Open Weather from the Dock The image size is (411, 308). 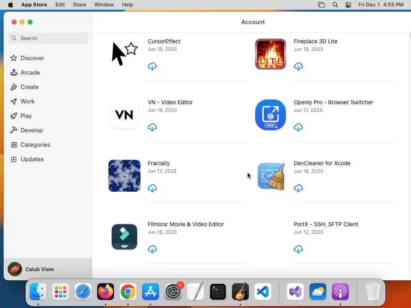coord(318,292)
